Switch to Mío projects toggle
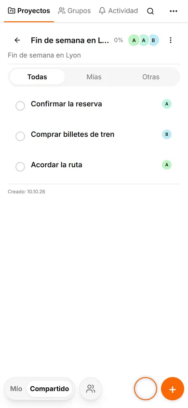This screenshot has width=188, height=408. (16, 389)
